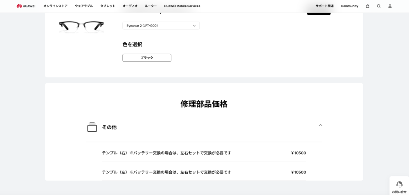Open the タブレット menu
This screenshot has height=195, width=409.
click(108, 6)
